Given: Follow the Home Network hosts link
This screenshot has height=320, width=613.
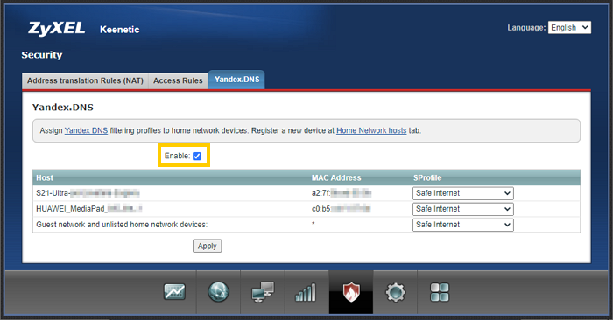Looking at the screenshot, I should tap(371, 131).
